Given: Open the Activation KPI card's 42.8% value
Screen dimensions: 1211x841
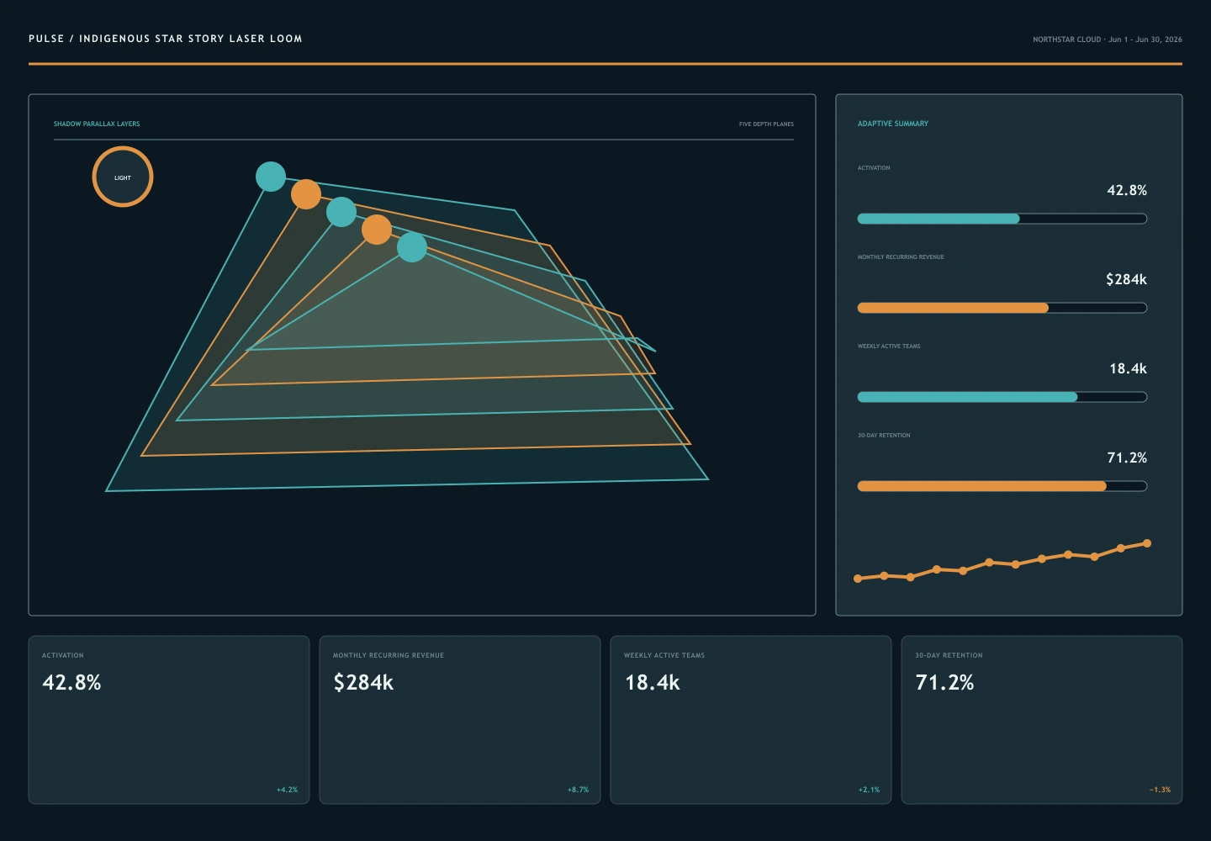Looking at the screenshot, I should (71, 683).
